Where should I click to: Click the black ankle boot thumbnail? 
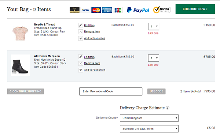[20, 65]
